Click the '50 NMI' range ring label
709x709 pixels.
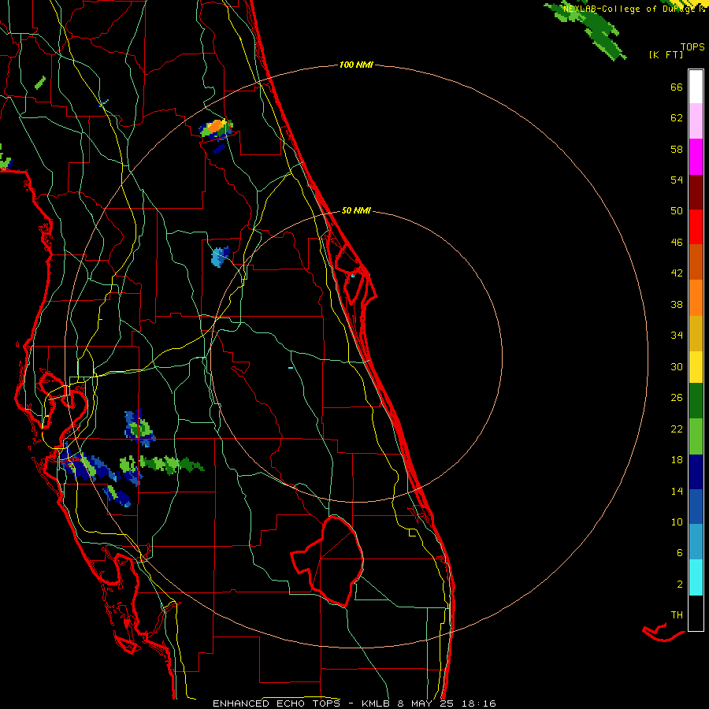(x=356, y=210)
